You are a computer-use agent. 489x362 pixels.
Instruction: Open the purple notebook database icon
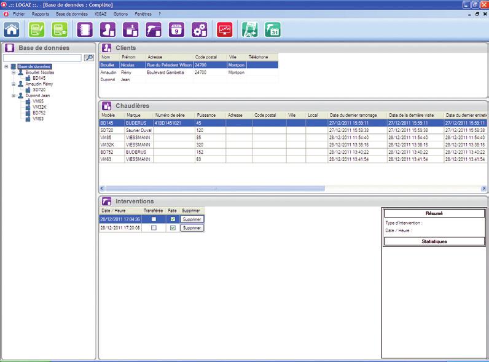(x=85, y=30)
